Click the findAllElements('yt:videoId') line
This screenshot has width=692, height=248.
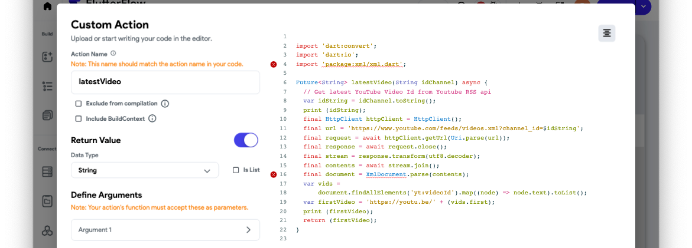pos(452,193)
